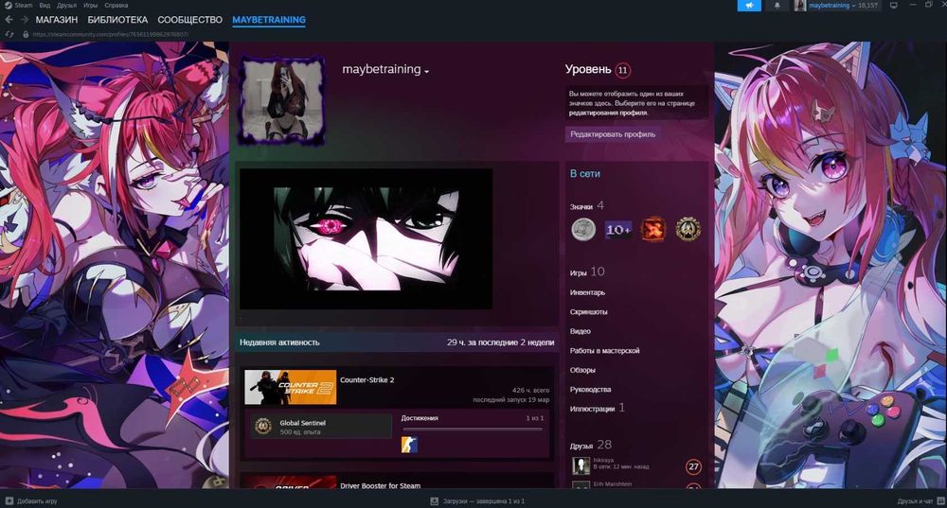Open notifications bell icon

[777, 6]
